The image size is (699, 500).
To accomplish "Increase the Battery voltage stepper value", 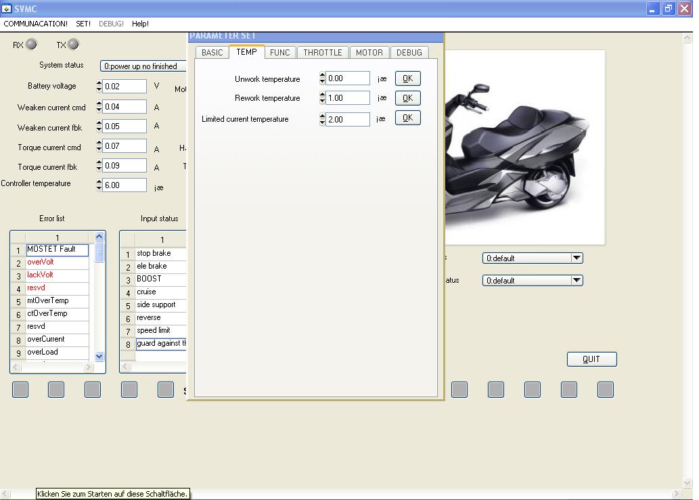I will click(x=99, y=83).
